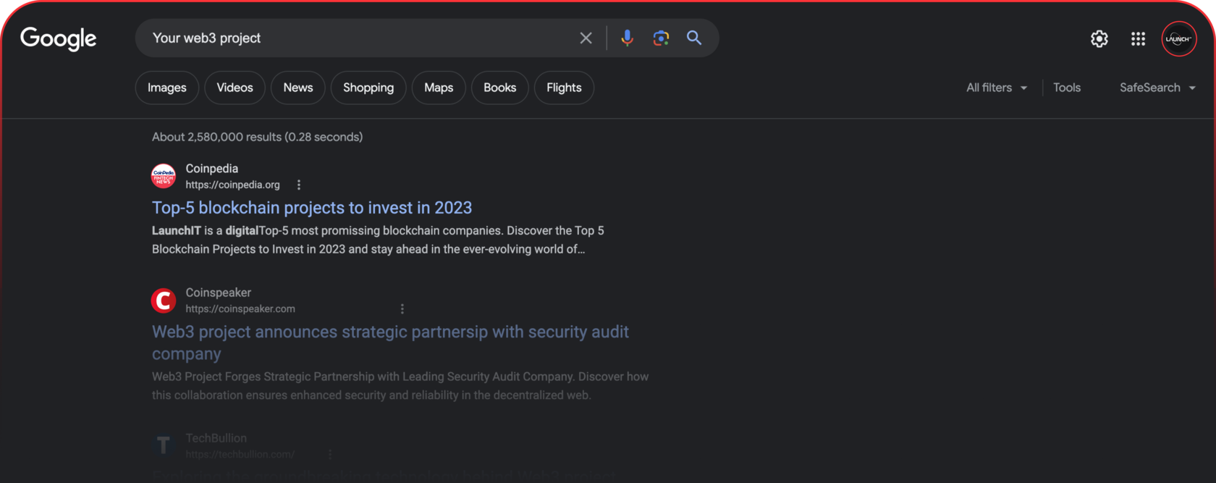Image resolution: width=1216 pixels, height=483 pixels.
Task: Open the Tools options
Action: 1066,88
